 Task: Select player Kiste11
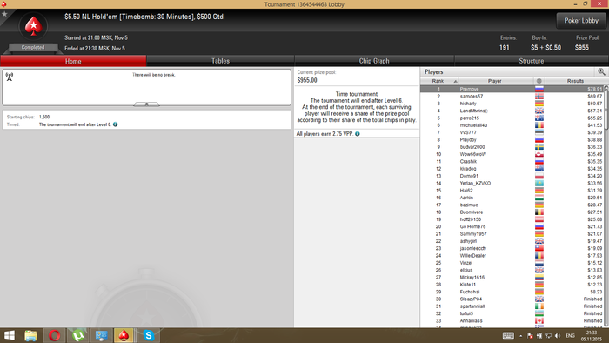(x=512, y=285)
